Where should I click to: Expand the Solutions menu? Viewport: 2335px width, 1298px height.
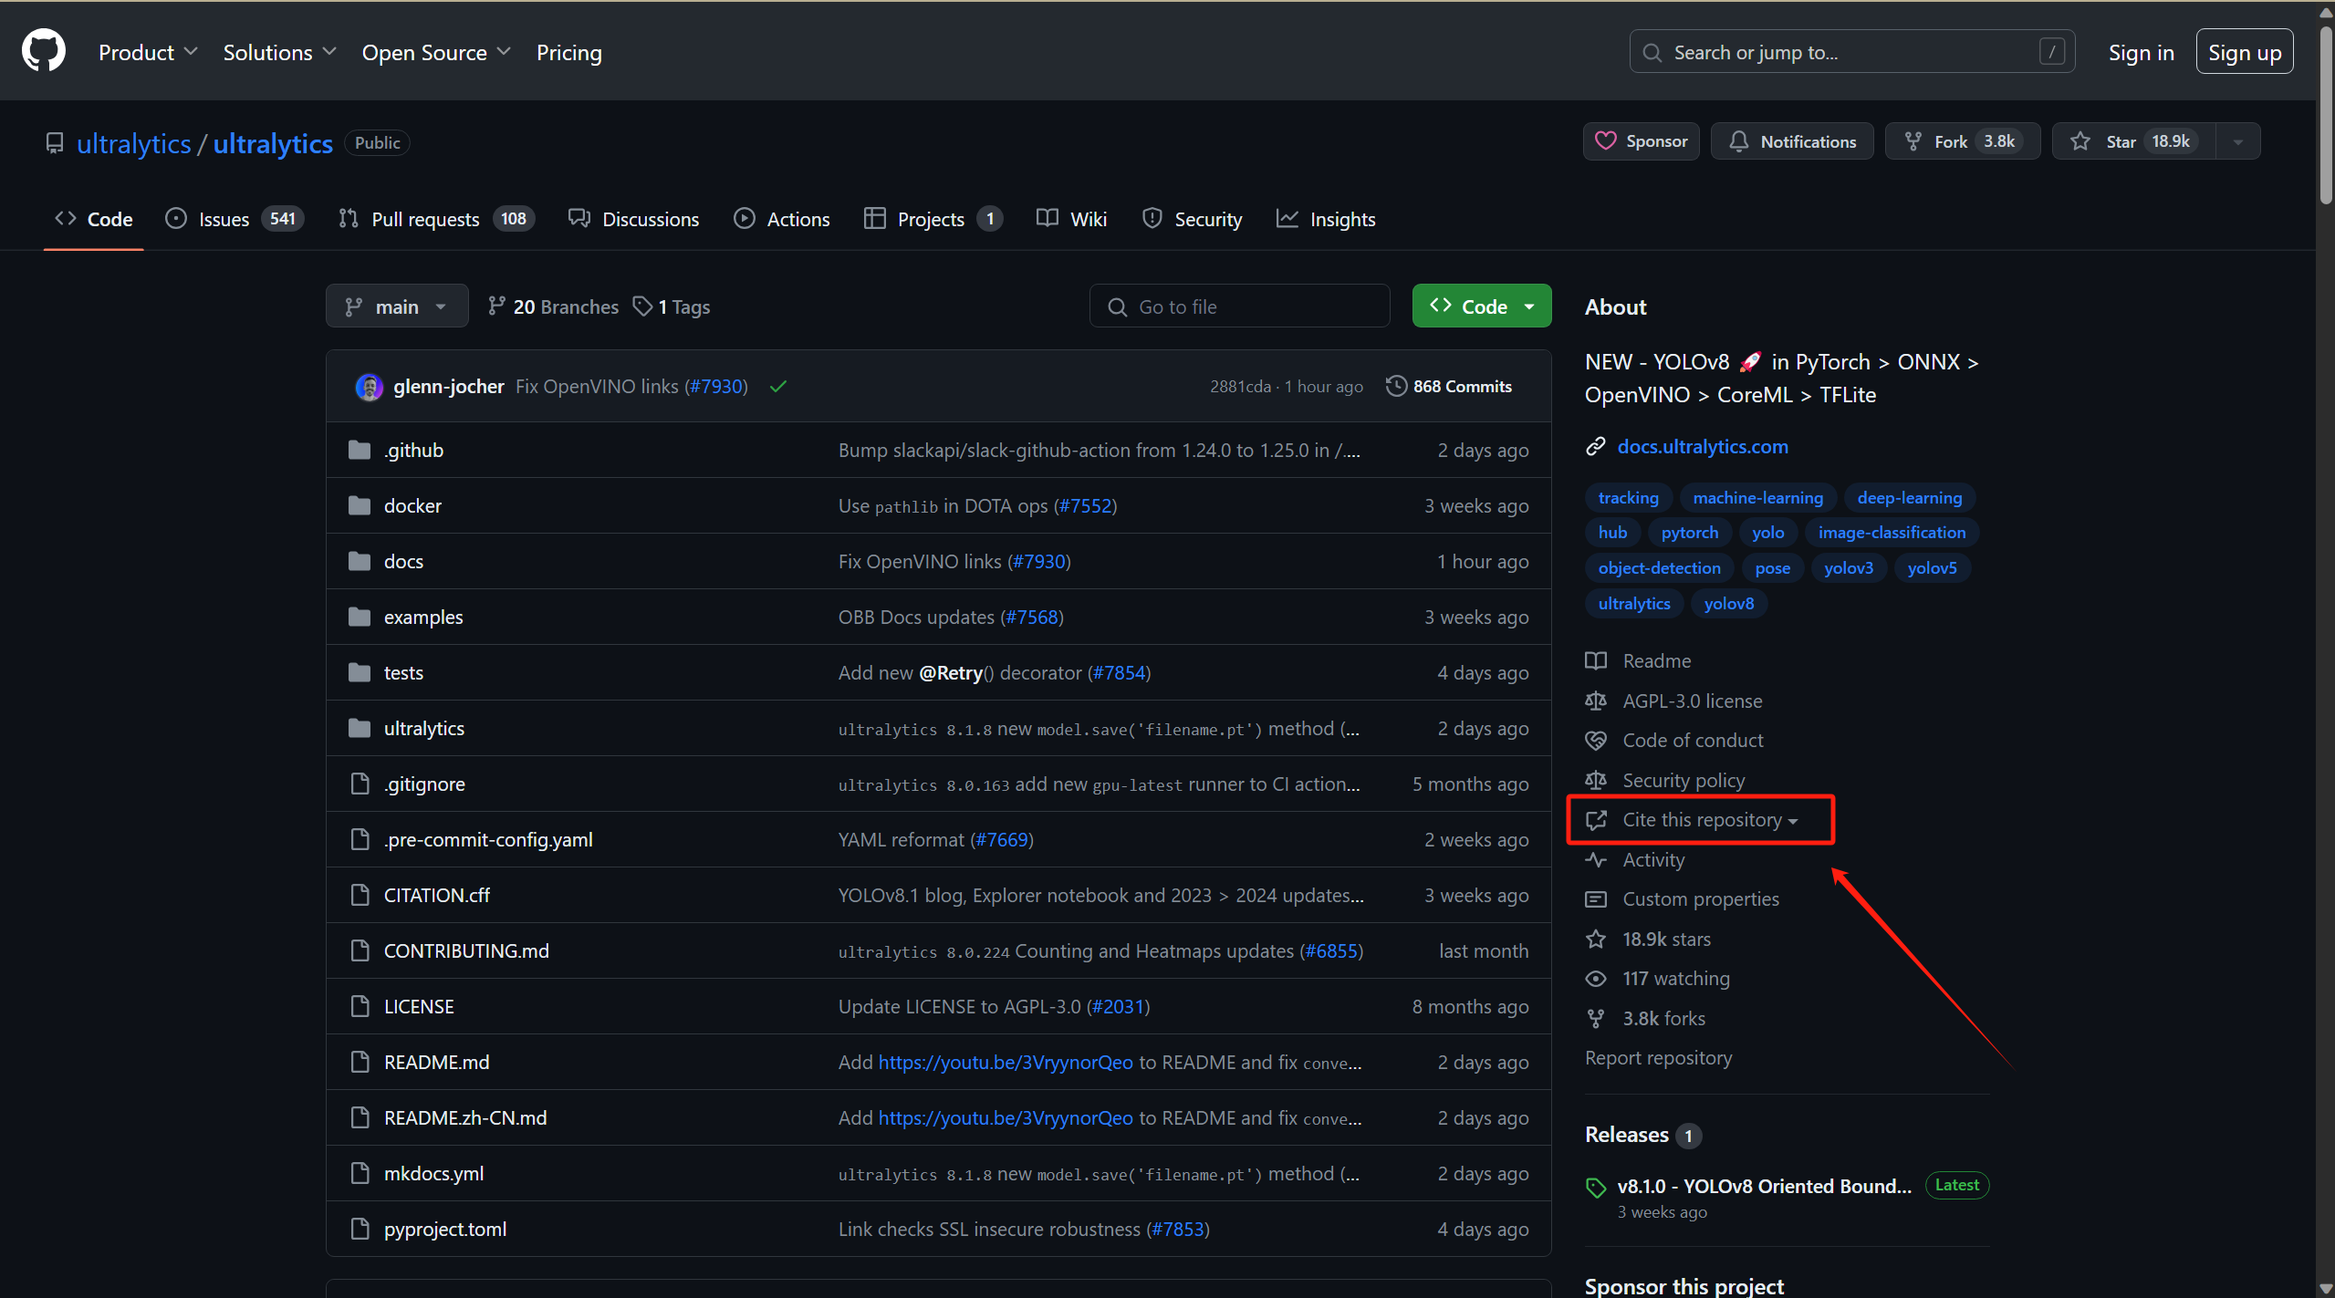point(279,52)
